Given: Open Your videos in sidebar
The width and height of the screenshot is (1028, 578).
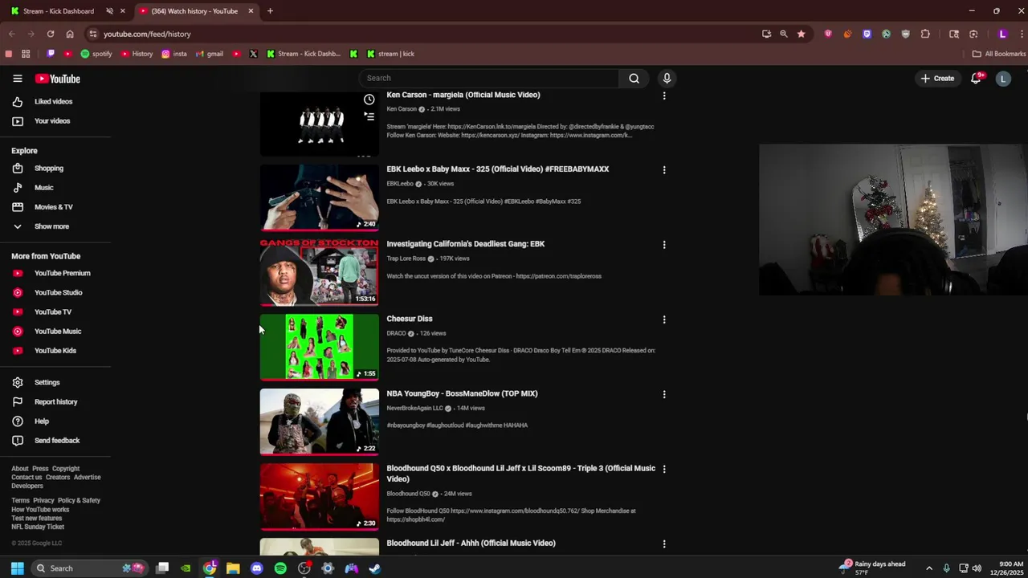Looking at the screenshot, I should click(x=51, y=121).
